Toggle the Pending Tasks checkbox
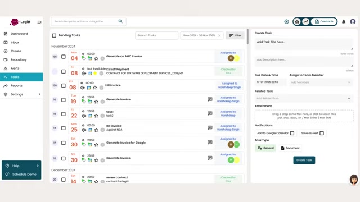The width and height of the screenshot is (360, 202). (x=54, y=35)
